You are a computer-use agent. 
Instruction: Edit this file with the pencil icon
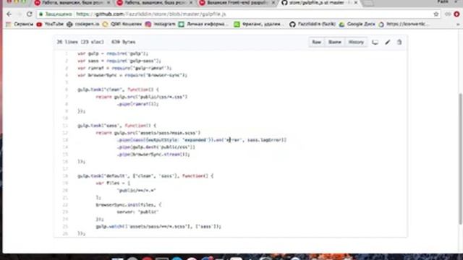tap(388, 42)
